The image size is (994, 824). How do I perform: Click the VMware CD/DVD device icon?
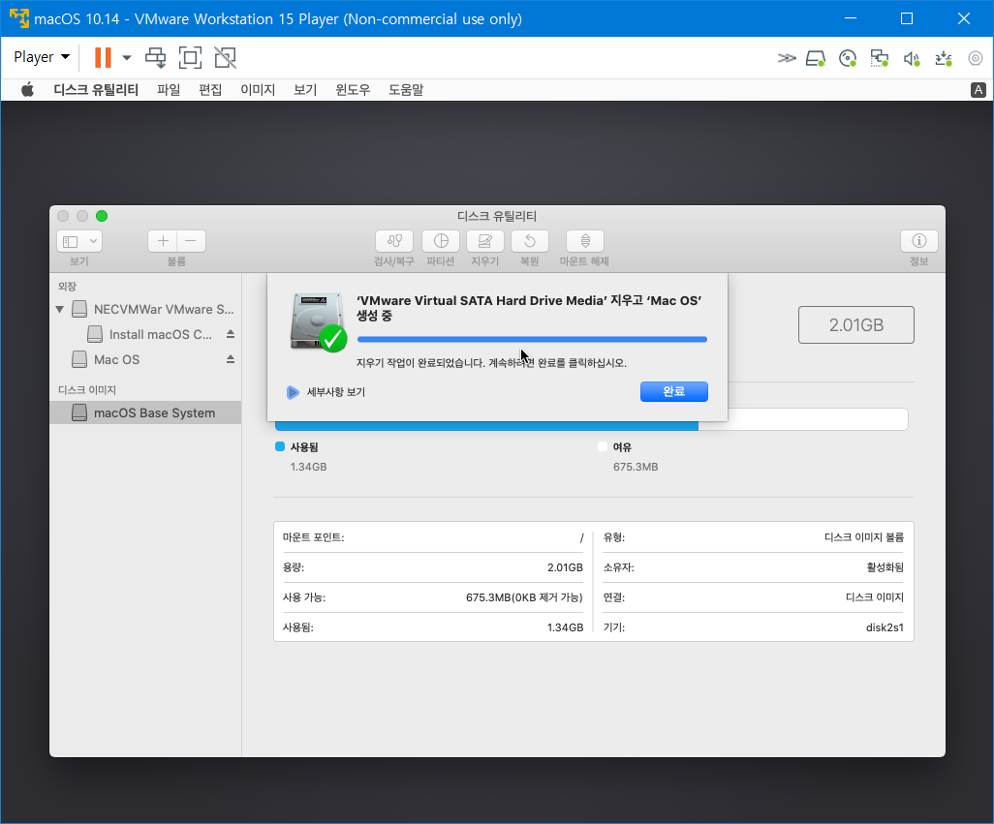coord(848,58)
